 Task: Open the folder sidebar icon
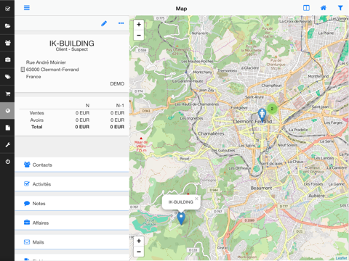pyautogui.click(x=8, y=25)
